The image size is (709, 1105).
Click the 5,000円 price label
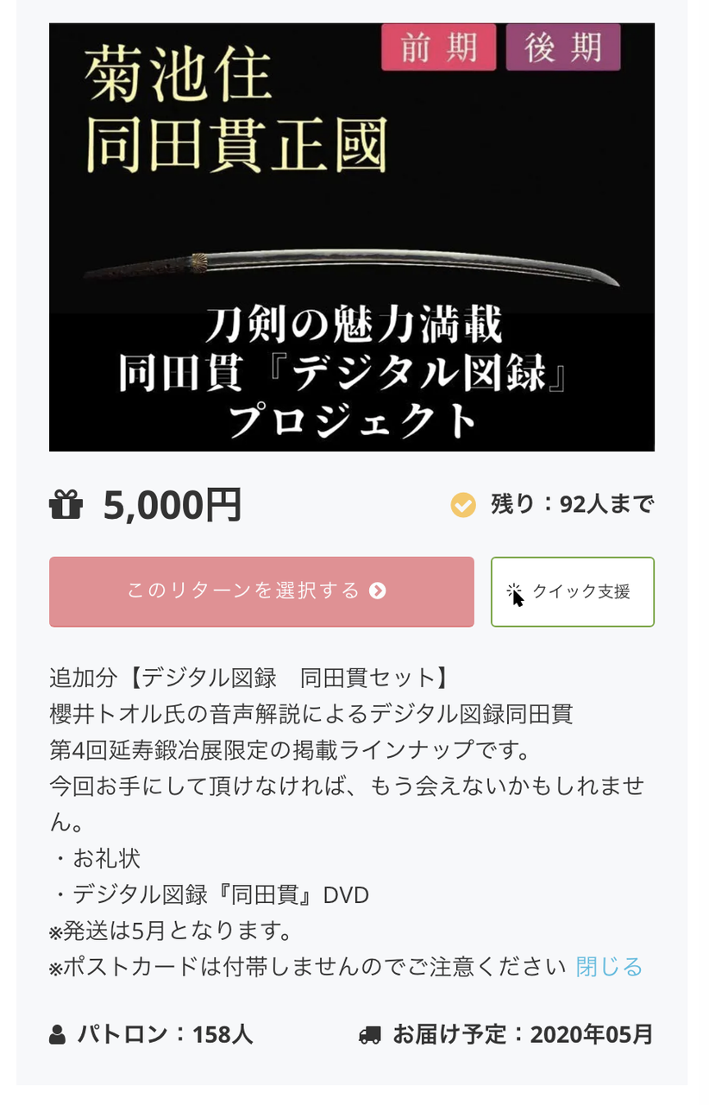[173, 505]
